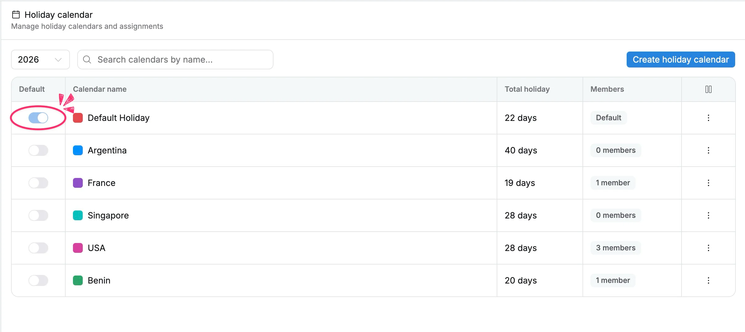Open more options for USA row
The image size is (745, 332).
click(x=708, y=248)
